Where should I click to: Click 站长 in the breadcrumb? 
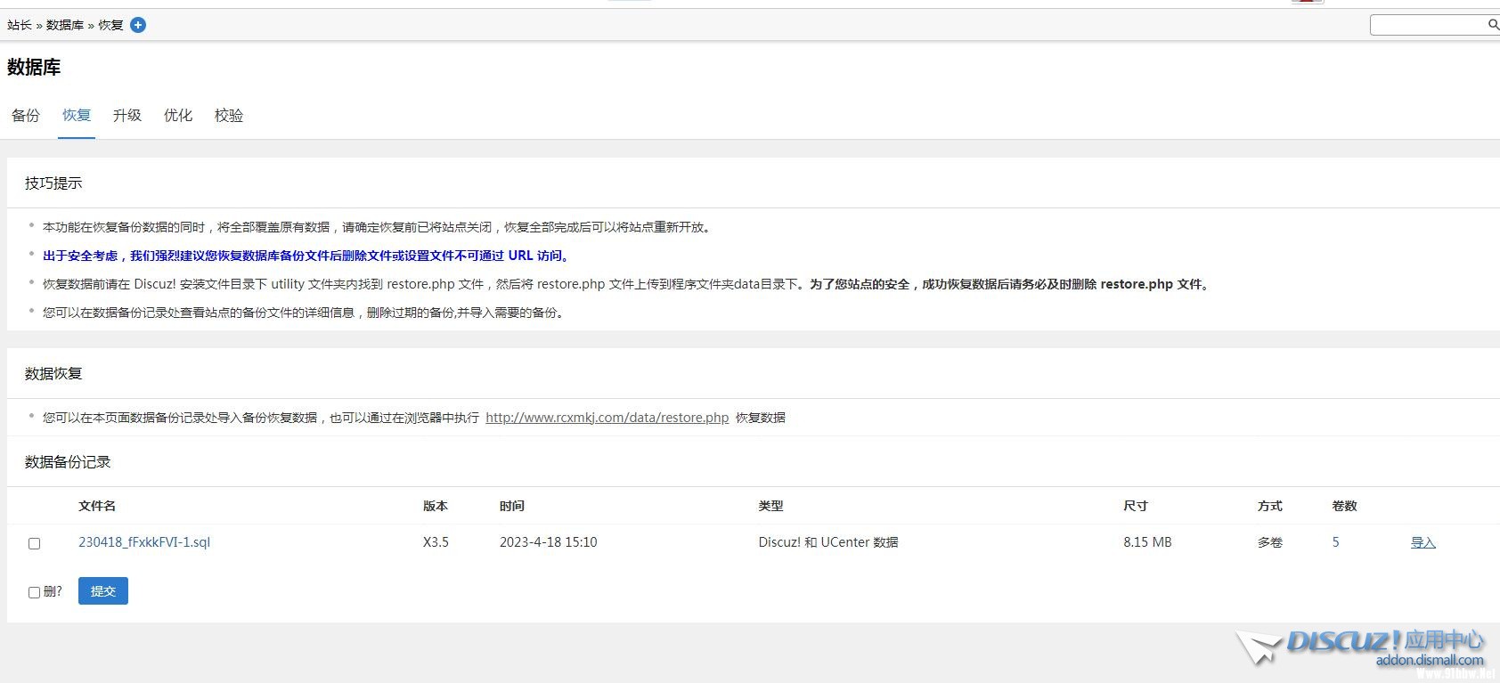pyautogui.click(x=20, y=25)
